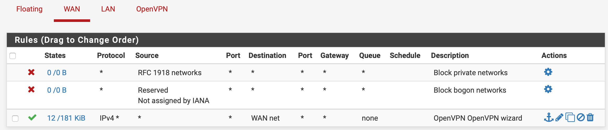Click states link for Block private networks rule

57,73
